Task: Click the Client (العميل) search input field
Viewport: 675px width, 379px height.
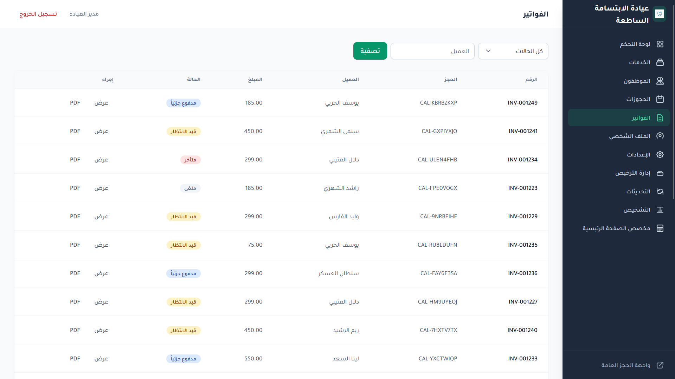Action: click(x=432, y=51)
